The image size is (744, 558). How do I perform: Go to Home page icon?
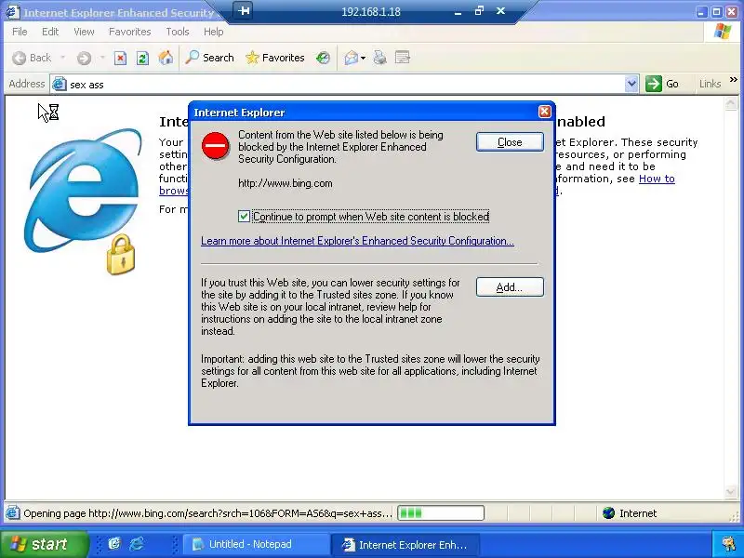166,58
